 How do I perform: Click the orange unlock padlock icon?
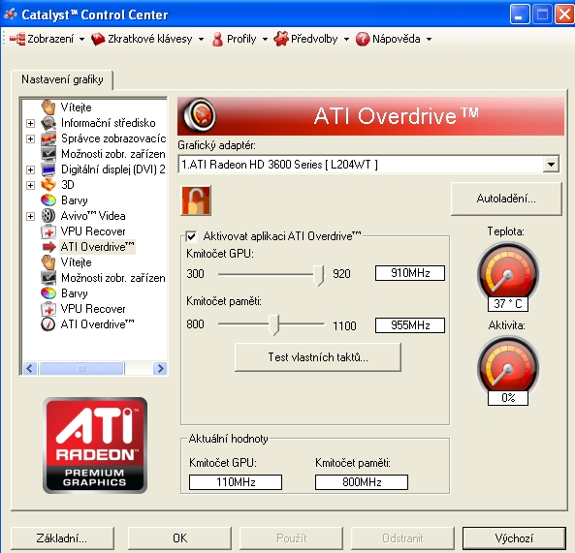[x=196, y=200]
